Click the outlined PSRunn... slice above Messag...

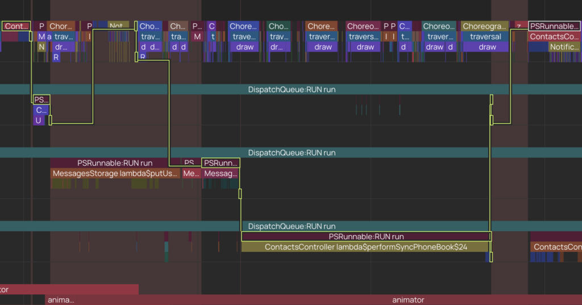(221, 163)
